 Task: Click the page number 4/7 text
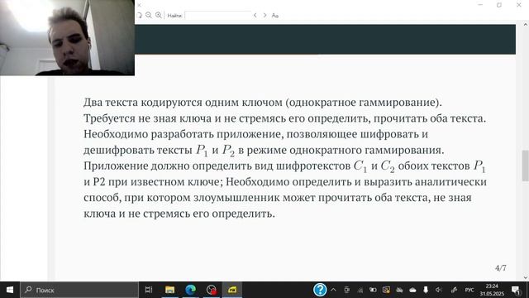501,268
